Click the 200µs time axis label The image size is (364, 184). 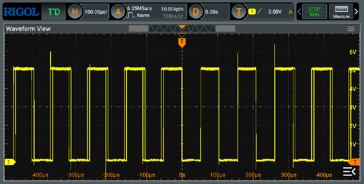tap(253, 175)
